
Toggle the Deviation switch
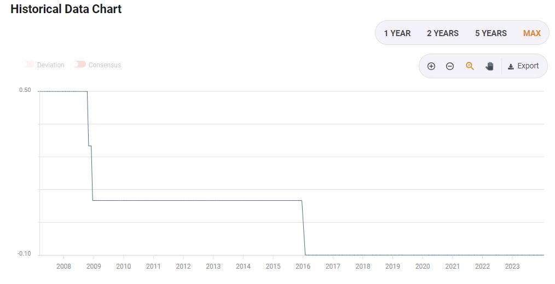pyautogui.click(x=29, y=65)
